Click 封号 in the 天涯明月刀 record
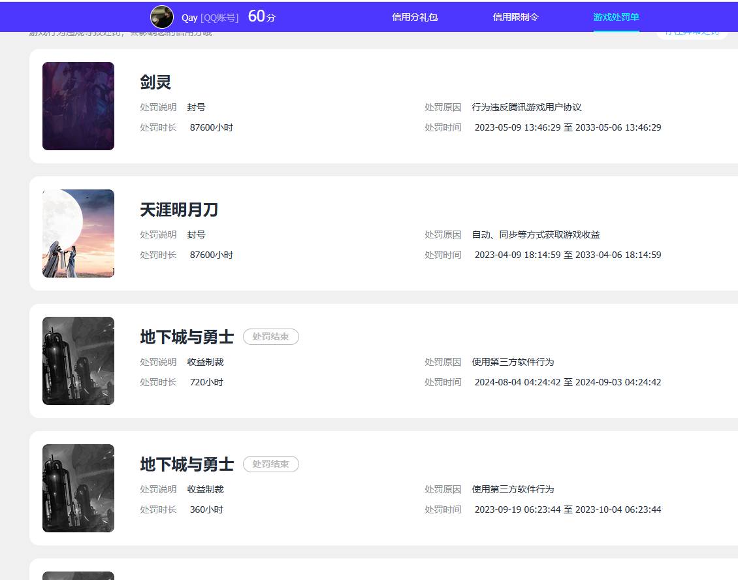 pyautogui.click(x=197, y=234)
